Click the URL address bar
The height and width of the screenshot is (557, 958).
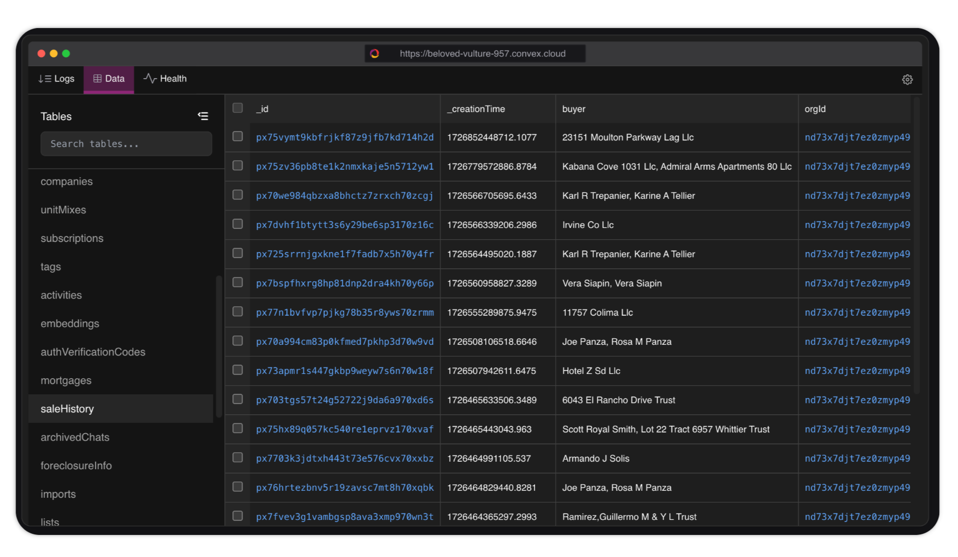click(x=475, y=53)
